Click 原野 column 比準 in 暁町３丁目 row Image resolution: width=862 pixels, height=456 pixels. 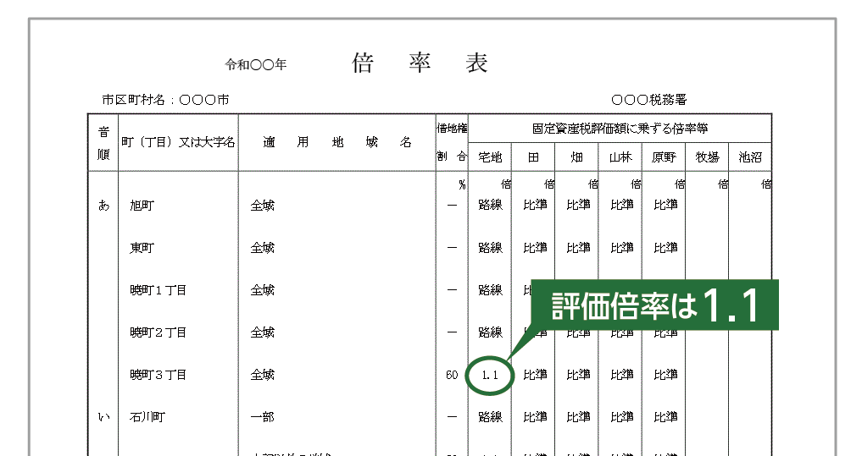(x=665, y=375)
